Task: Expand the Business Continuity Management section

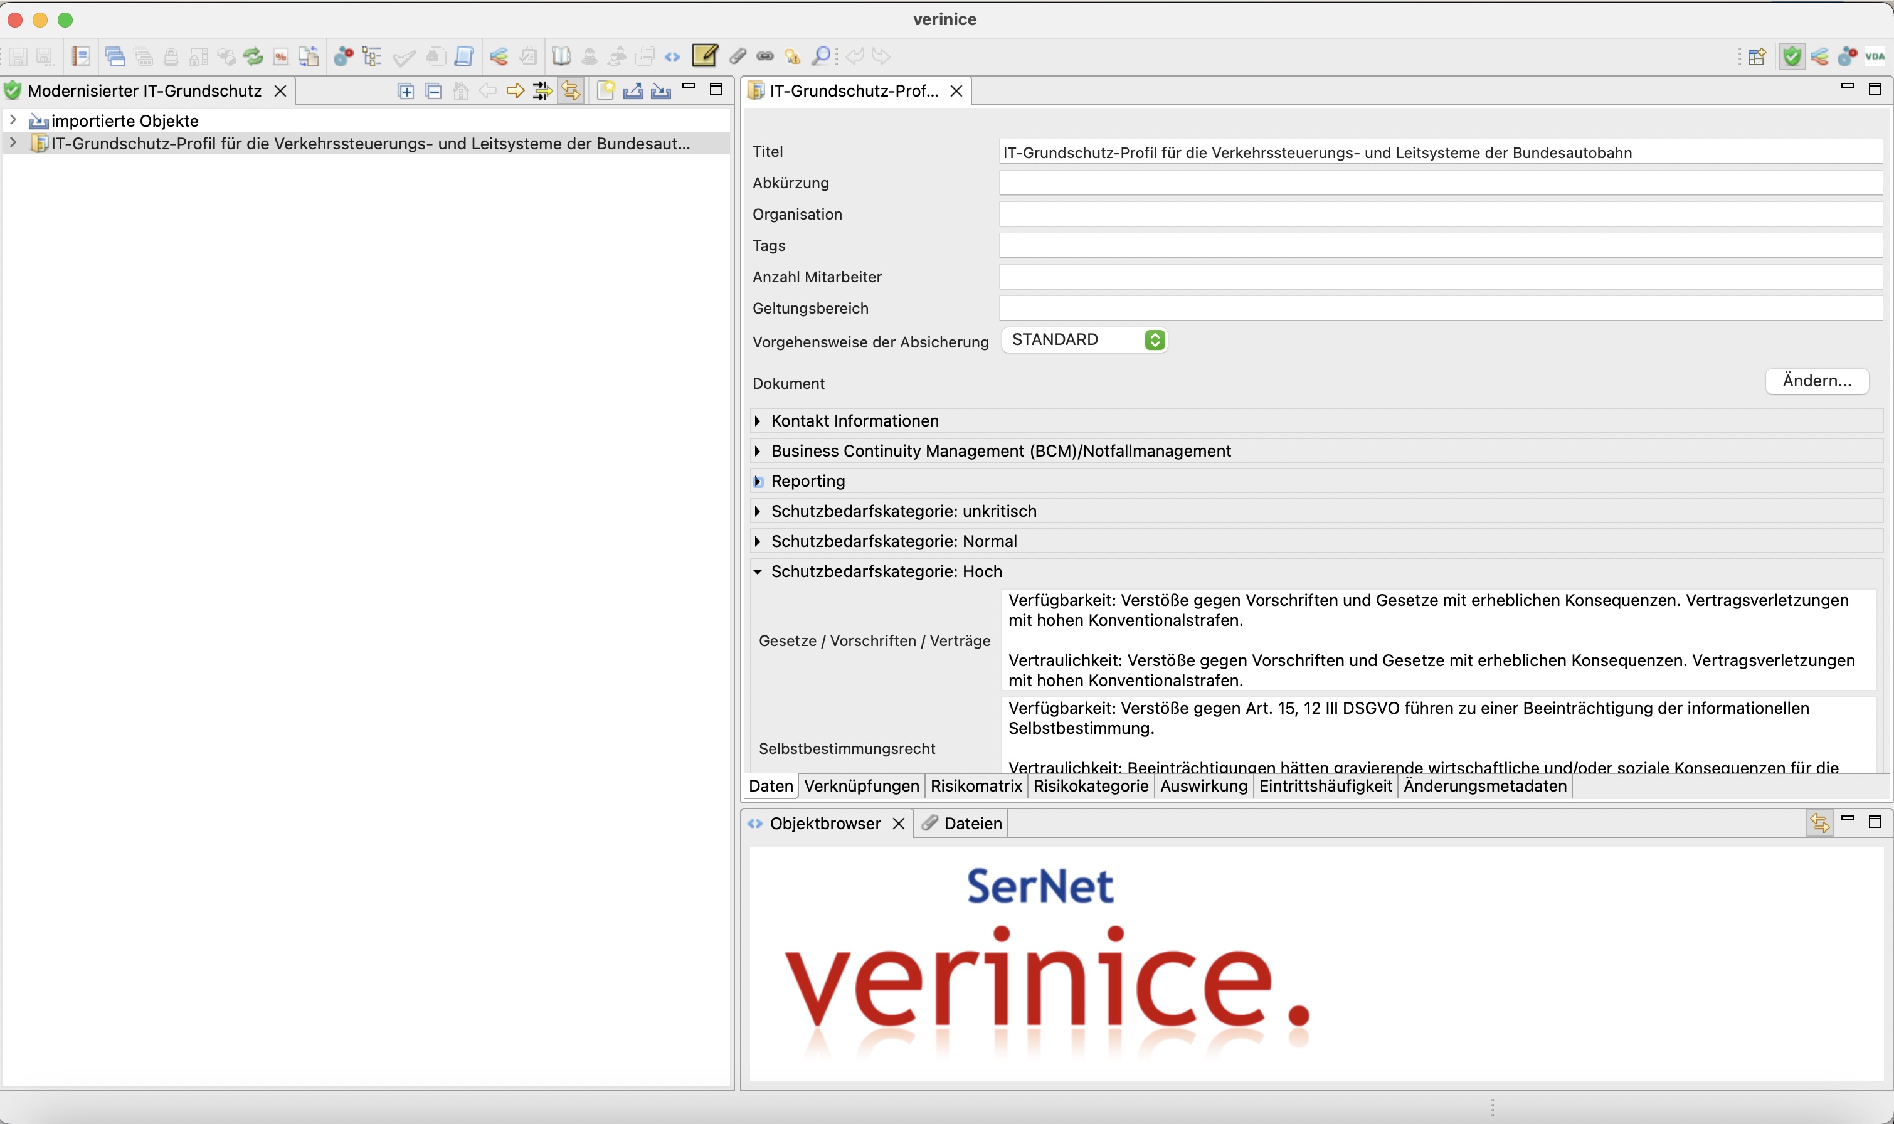Action: tap(758, 450)
